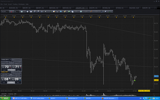Click the red X remove icon in chart toolbar

coord(11,12)
